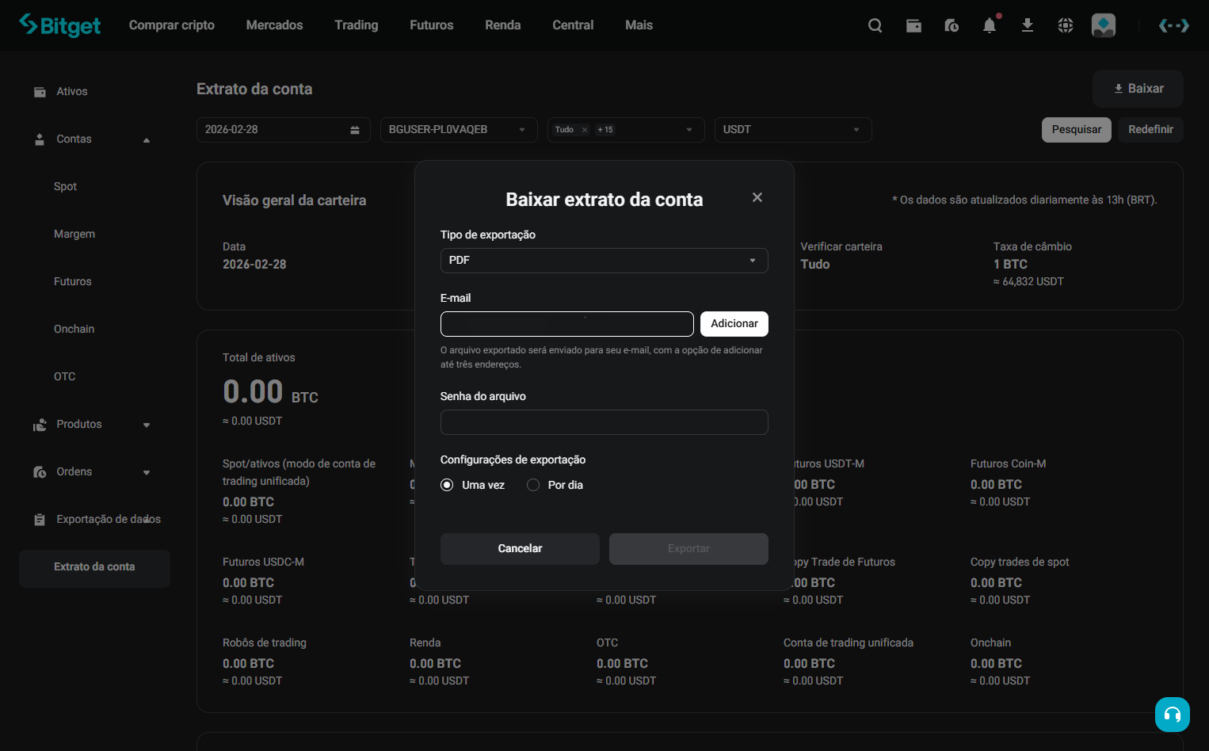The width and height of the screenshot is (1209, 751).
Task: Expand the Produtos sidebar section
Action: point(147,425)
